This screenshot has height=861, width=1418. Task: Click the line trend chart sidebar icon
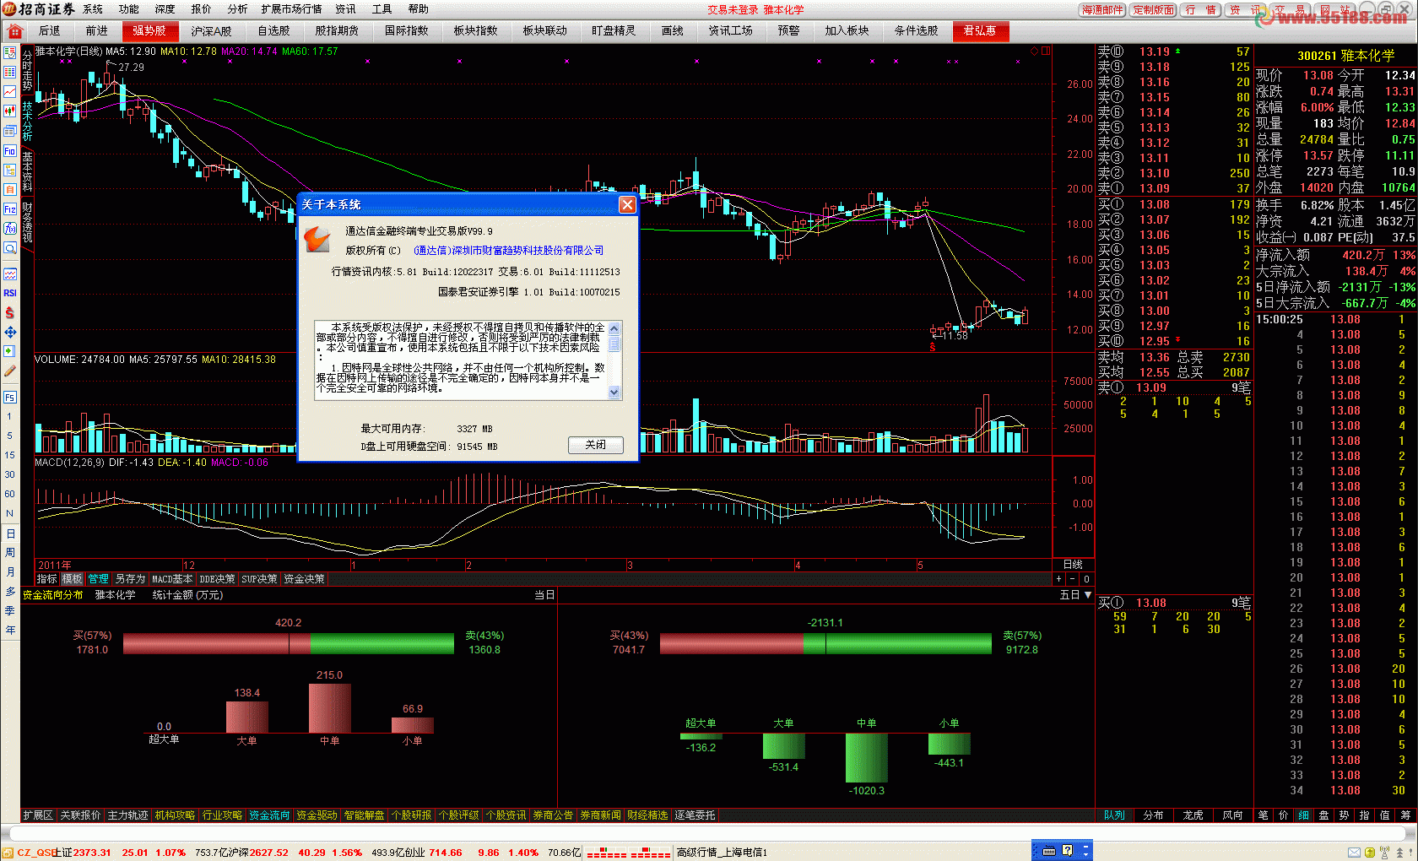pyautogui.click(x=10, y=91)
